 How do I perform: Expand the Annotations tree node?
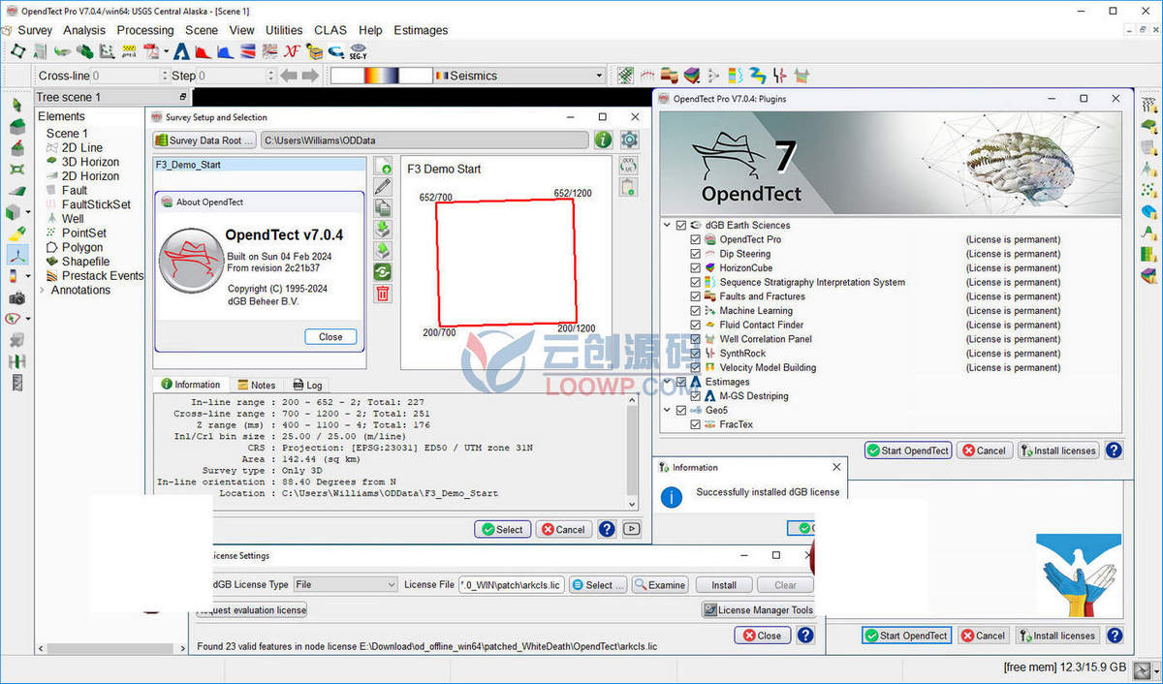[42, 290]
